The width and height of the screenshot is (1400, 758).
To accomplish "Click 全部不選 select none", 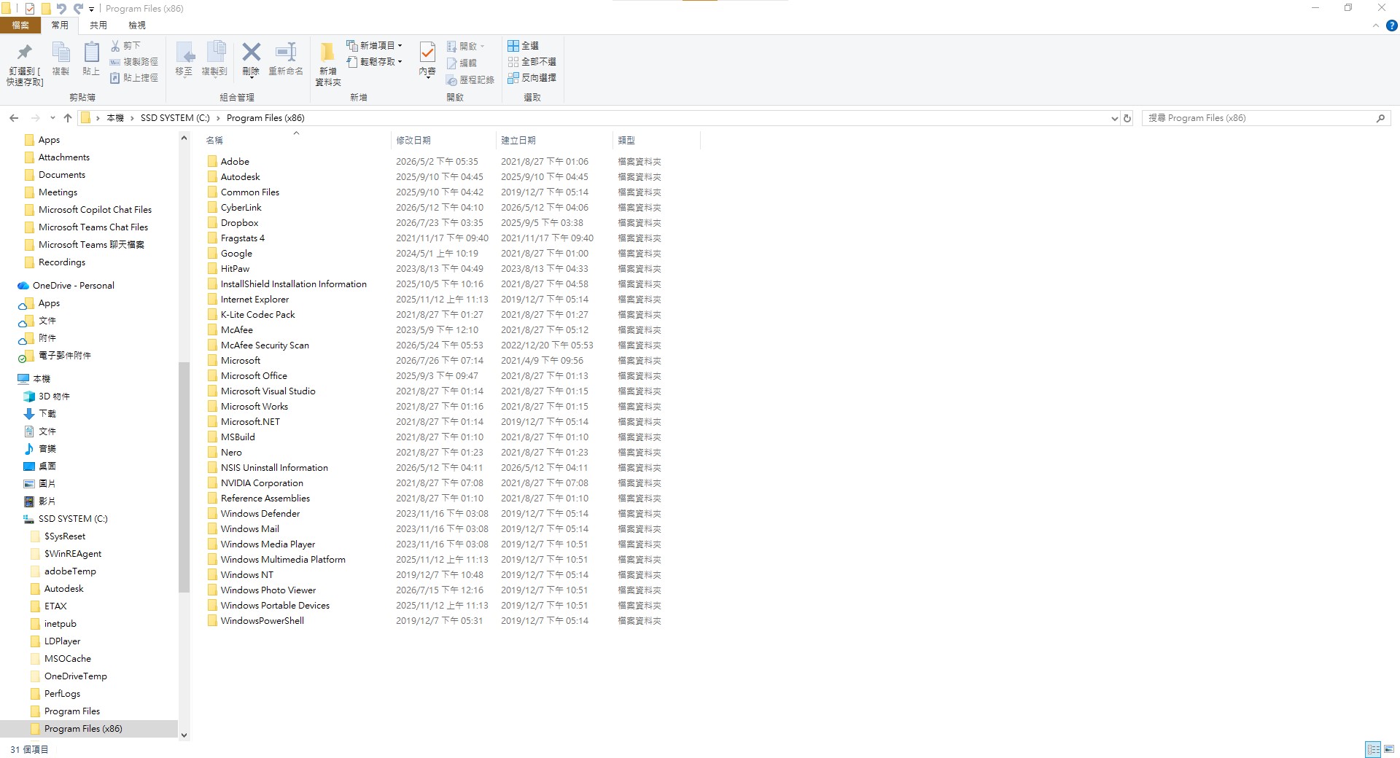I will tap(532, 62).
